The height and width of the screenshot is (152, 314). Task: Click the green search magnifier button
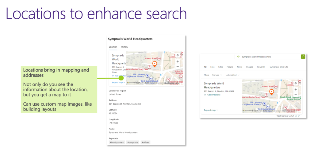[303, 57]
